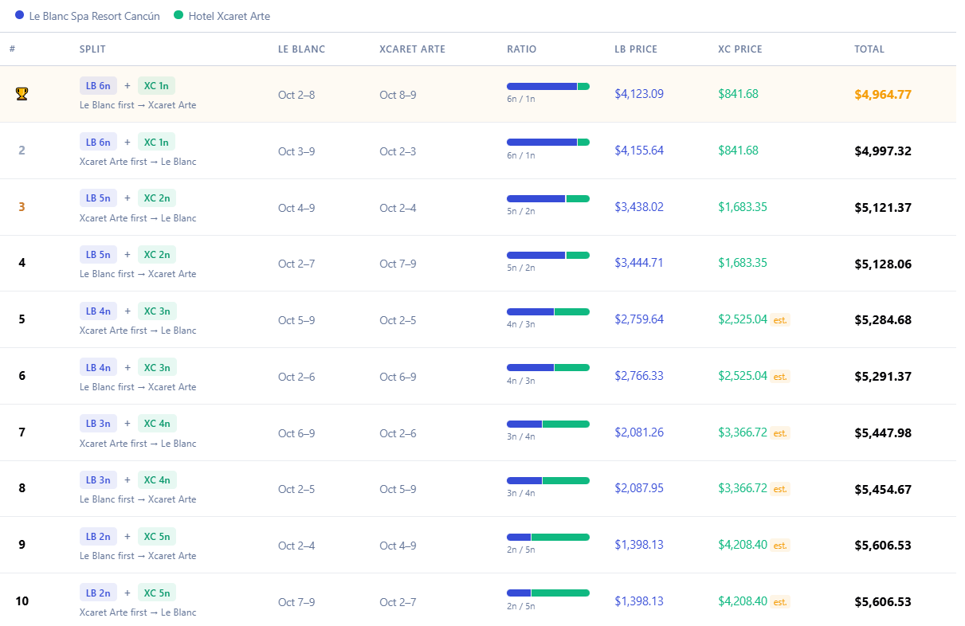Click the Le Blanc dates Oct 3–9
The image size is (965, 626).
click(296, 151)
